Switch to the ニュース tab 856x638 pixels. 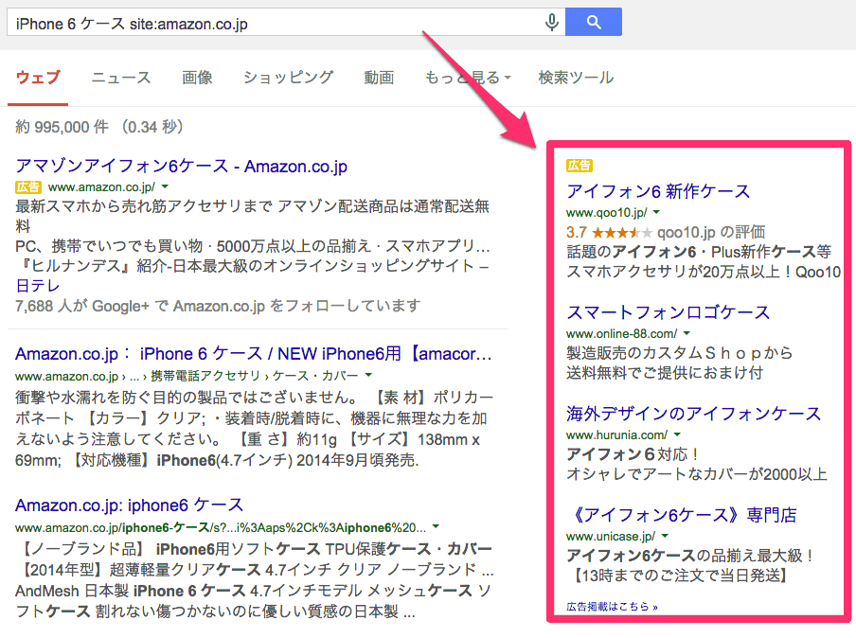120,78
